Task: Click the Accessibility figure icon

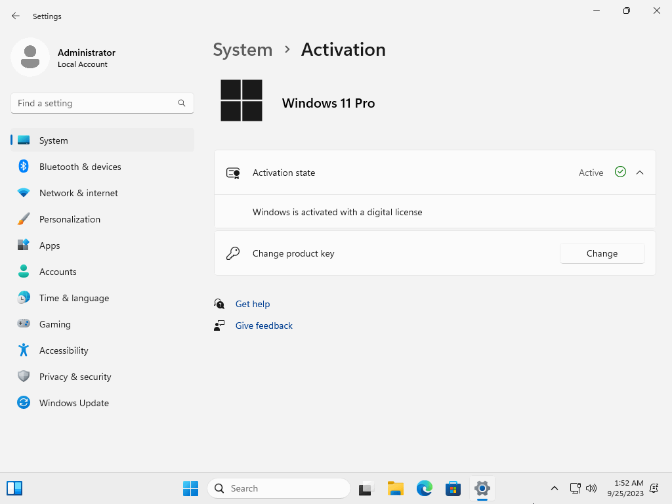Action: (x=24, y=350)
